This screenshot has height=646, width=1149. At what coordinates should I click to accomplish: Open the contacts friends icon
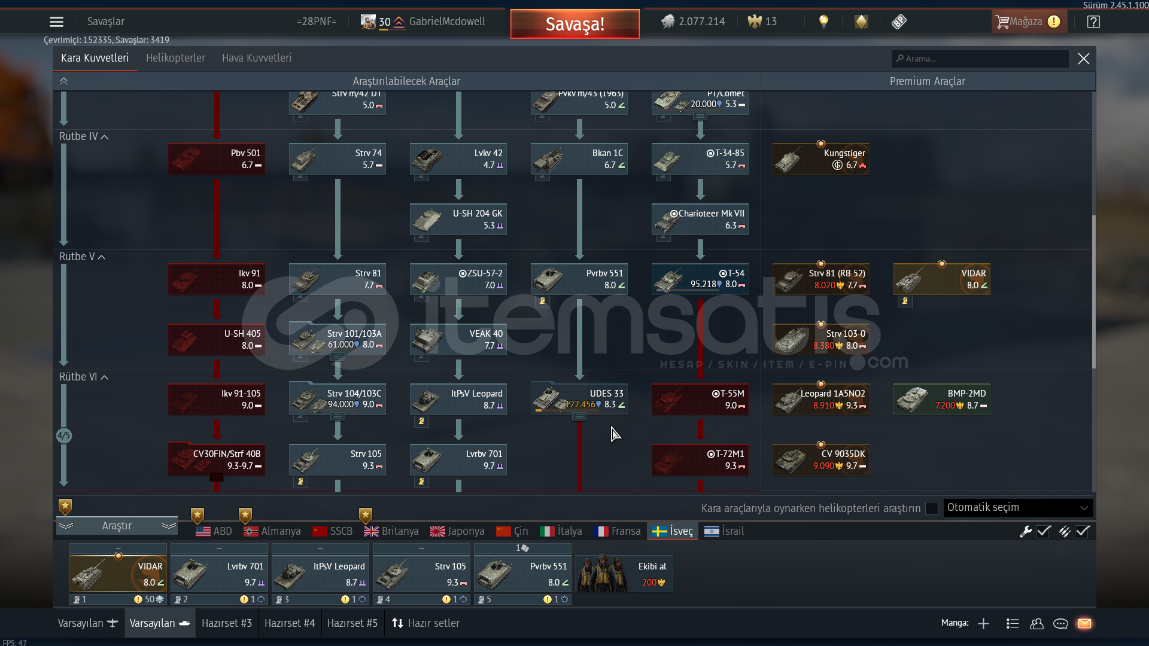pyautogui.click(x=1036, y=623)
